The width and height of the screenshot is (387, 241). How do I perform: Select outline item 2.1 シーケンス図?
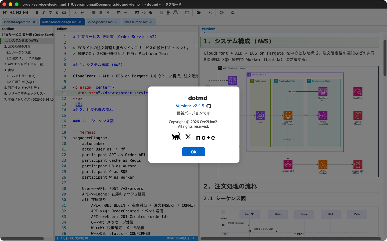point(27,52)
